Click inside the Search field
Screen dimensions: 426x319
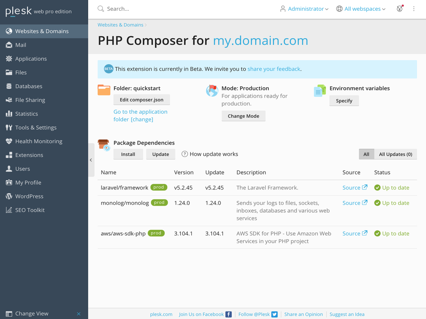(125, 8)
